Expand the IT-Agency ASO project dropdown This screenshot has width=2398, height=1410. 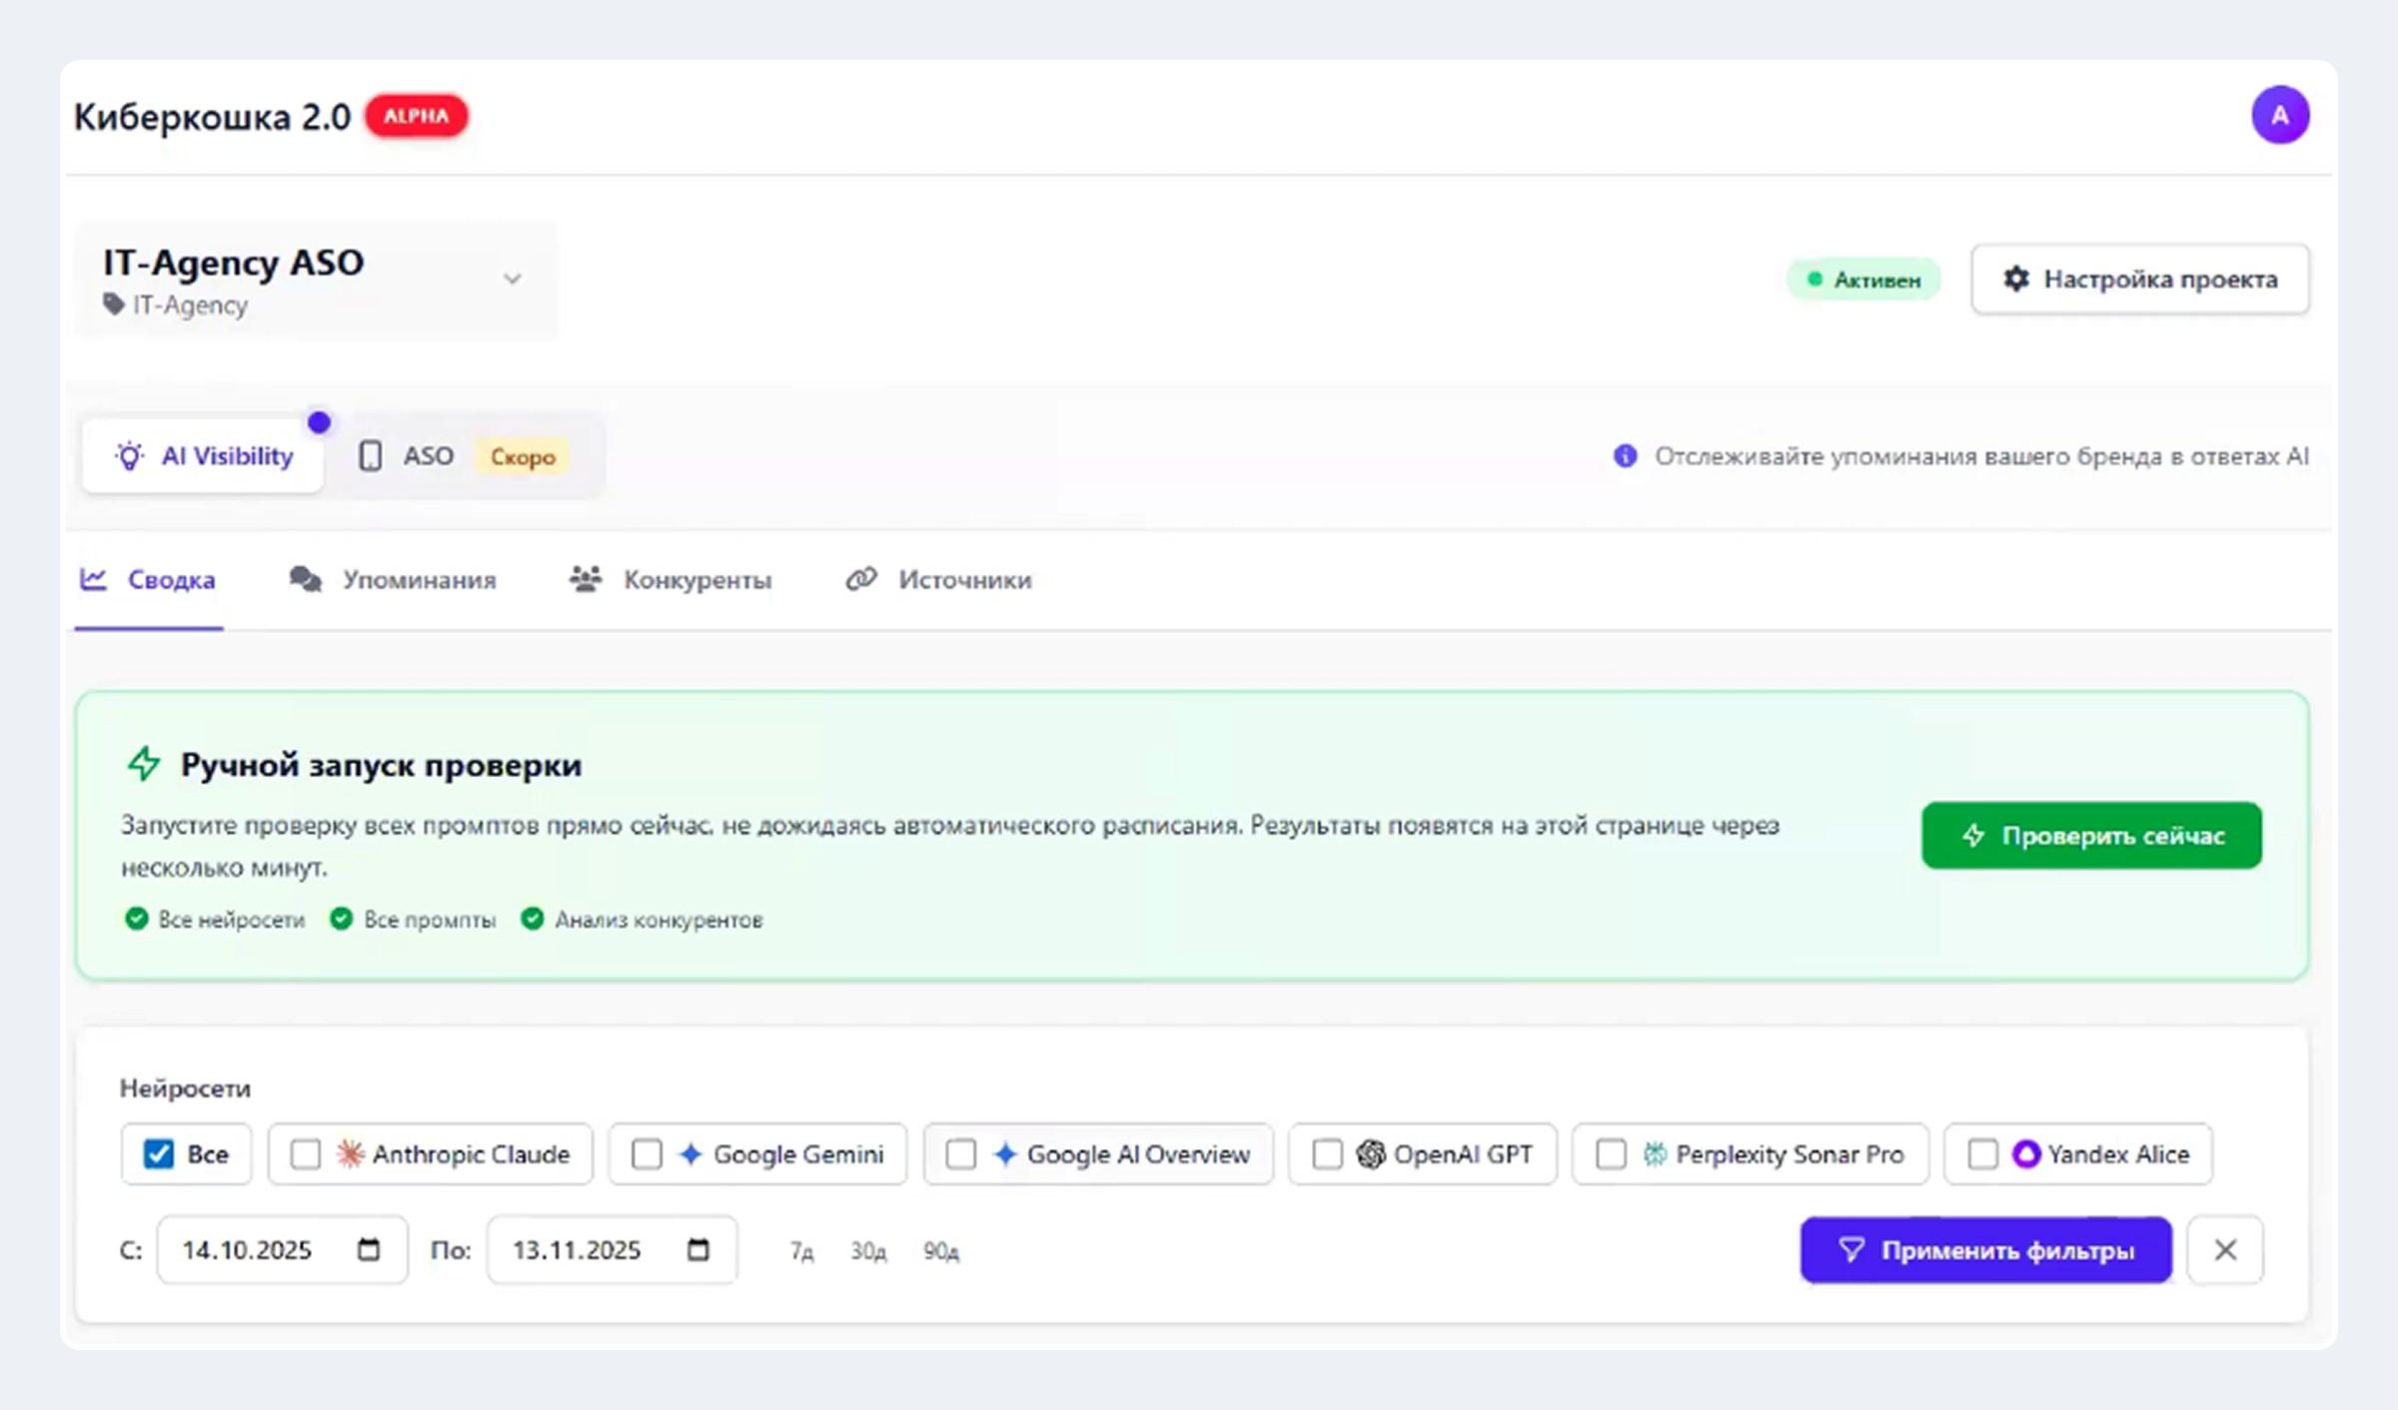click(x=512, y=279)
